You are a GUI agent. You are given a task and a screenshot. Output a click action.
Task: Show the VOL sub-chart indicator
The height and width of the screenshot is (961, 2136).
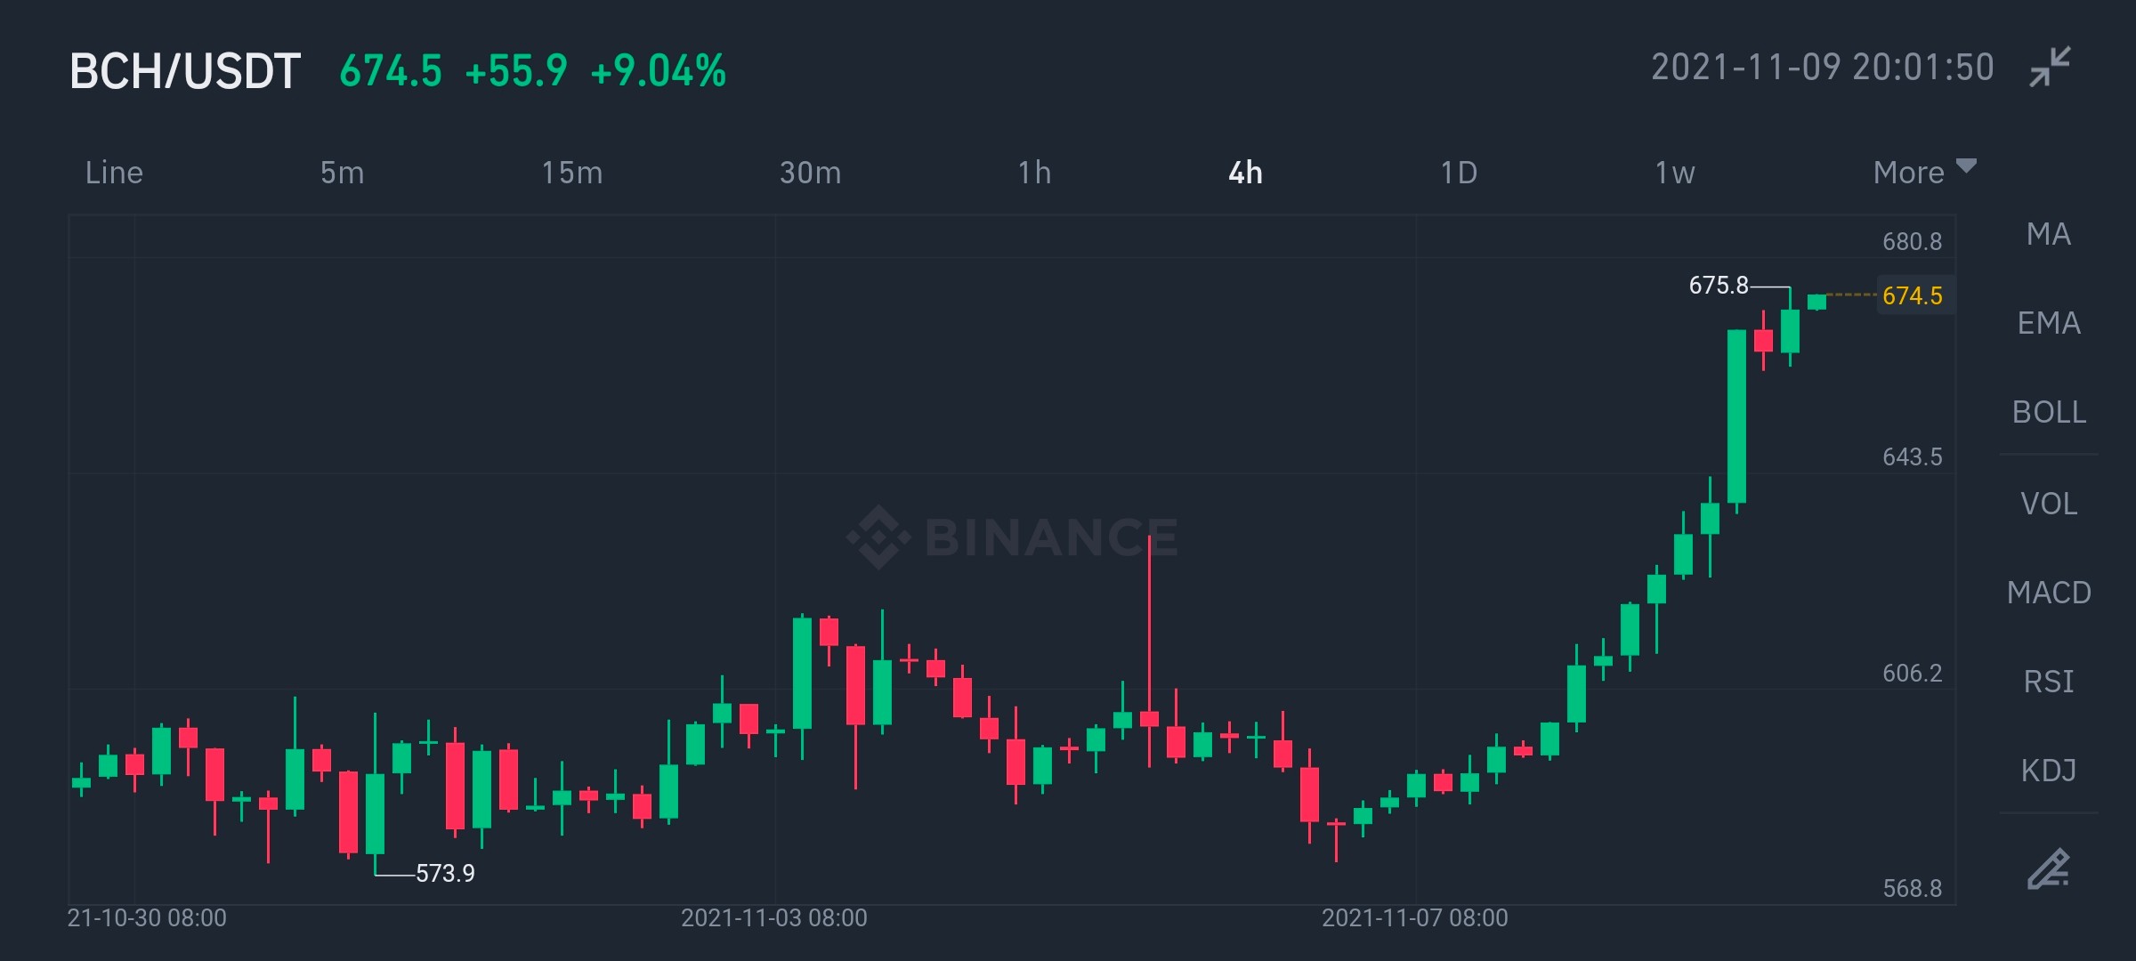click(2049, 504)
